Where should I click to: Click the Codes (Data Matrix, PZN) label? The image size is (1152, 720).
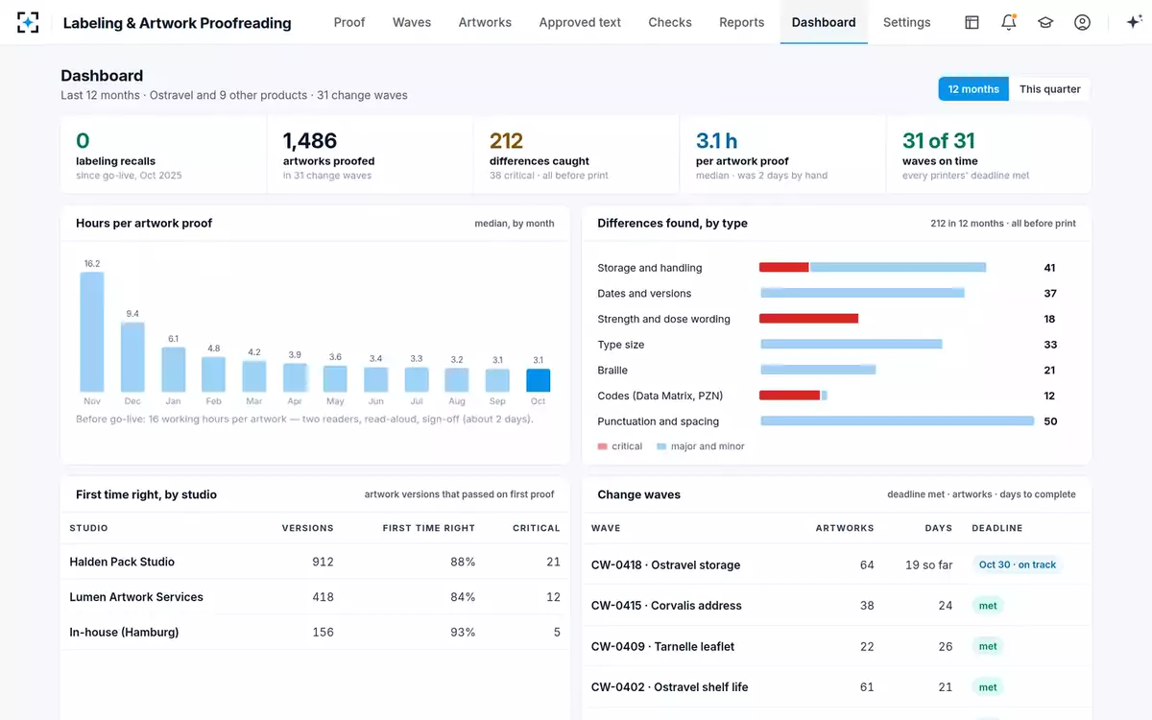coord(660,396)
